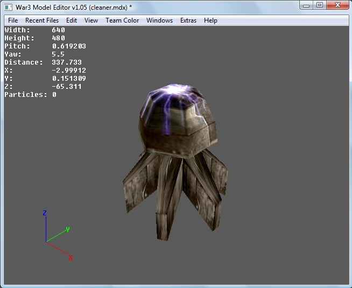
Task: Open the Help menu
Action: 210,20
